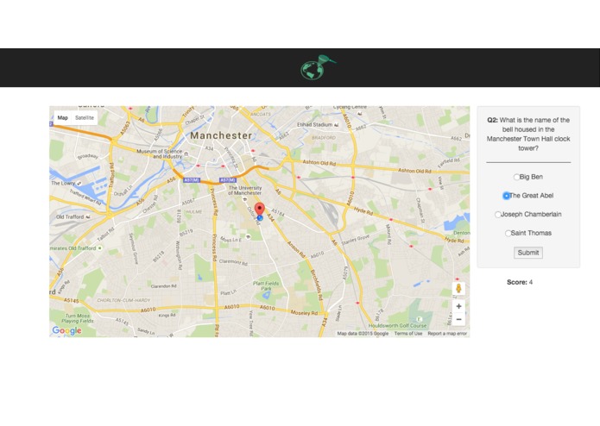Click the Houldsworth Golf Course icon
This screenshot has height=426, width=600.
tap(420, 319)
